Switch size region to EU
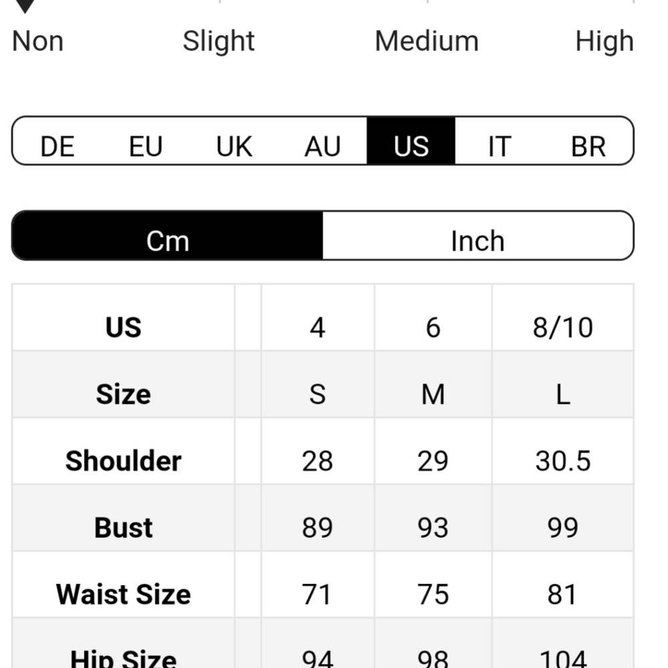The height and width of the screenshot is (668, 668). 146,146
